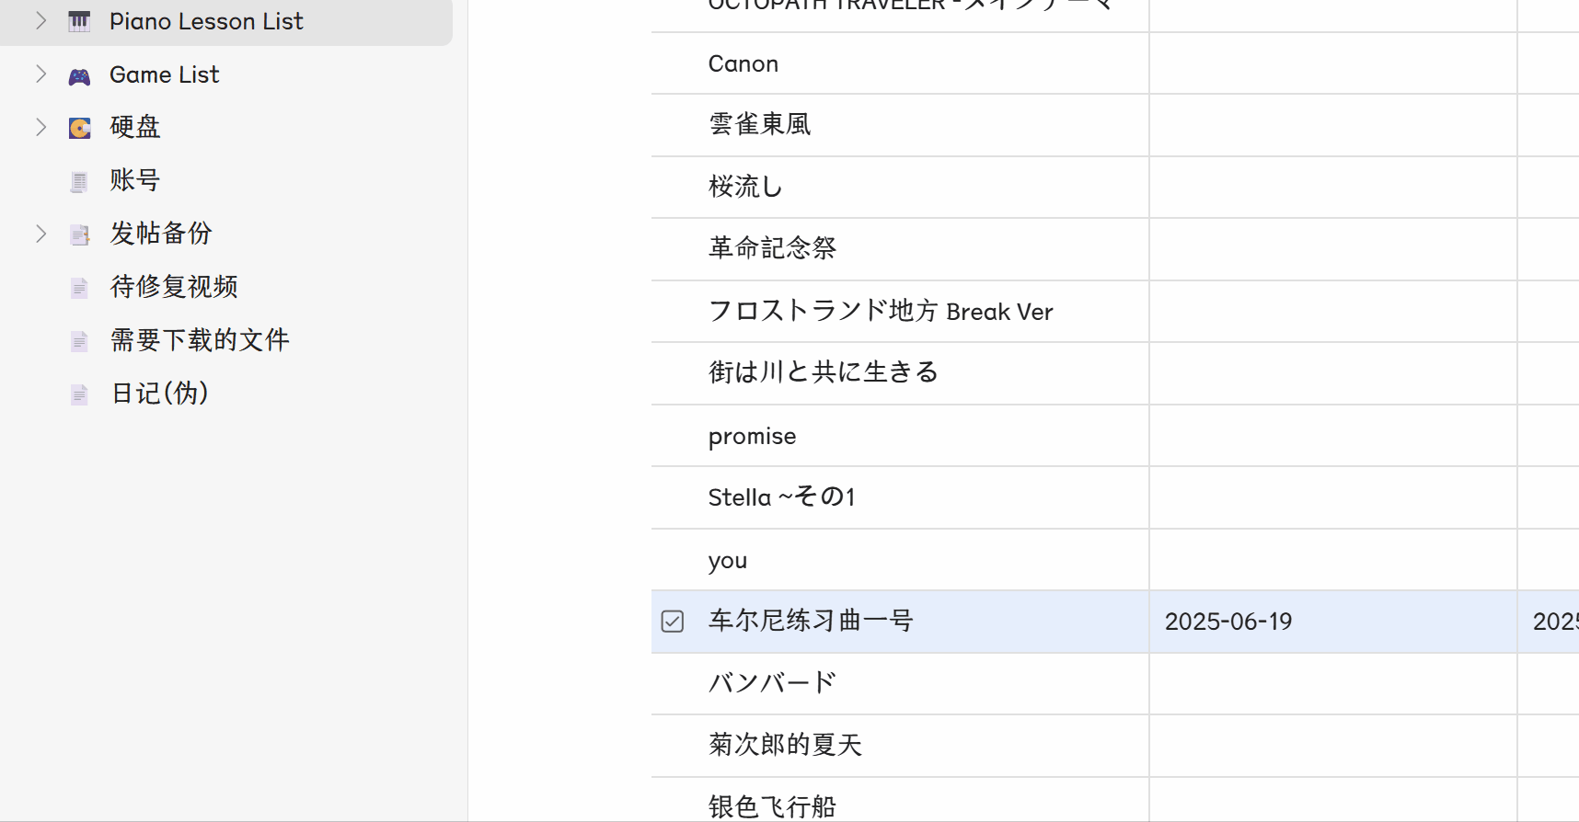Screen dimensions: 1579x822
Task: Click the empty date cell for 桜流し
Action: 1332,187
